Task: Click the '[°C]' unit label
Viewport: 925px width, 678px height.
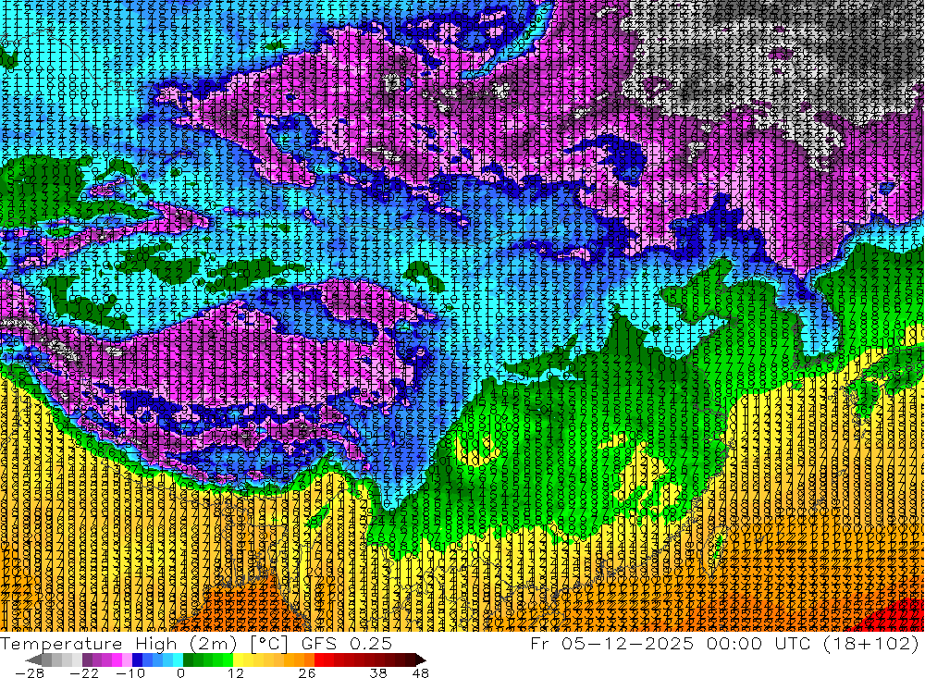Action: pos(269,644)
